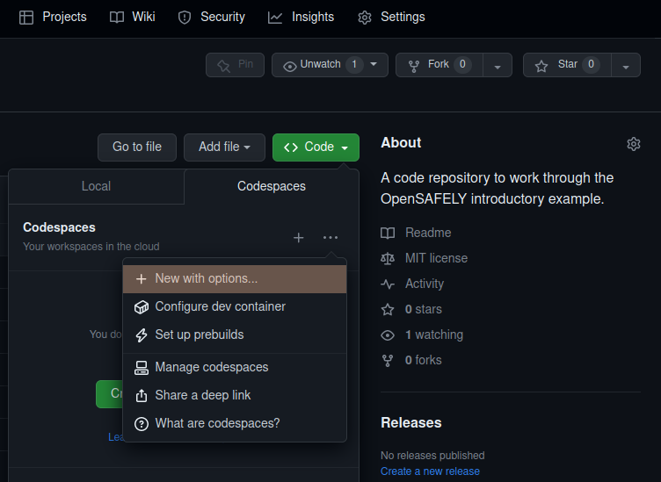Click the dev container cube icon
Image resolution: width=661 pixels, height=482 pixels.
142,307
